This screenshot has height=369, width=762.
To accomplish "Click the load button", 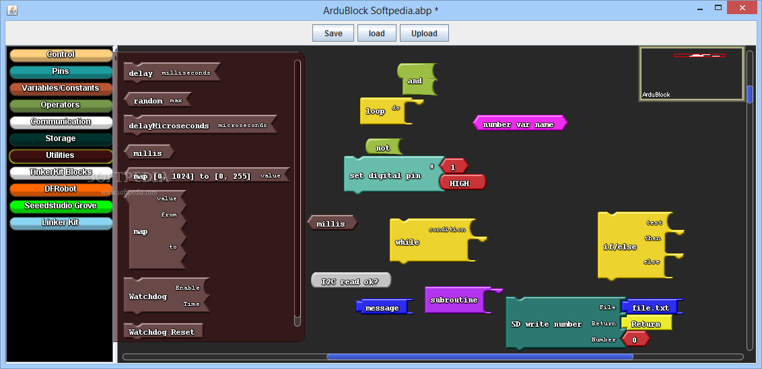I will (x=377, y=34).
